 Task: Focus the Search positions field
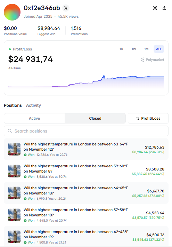86,131
